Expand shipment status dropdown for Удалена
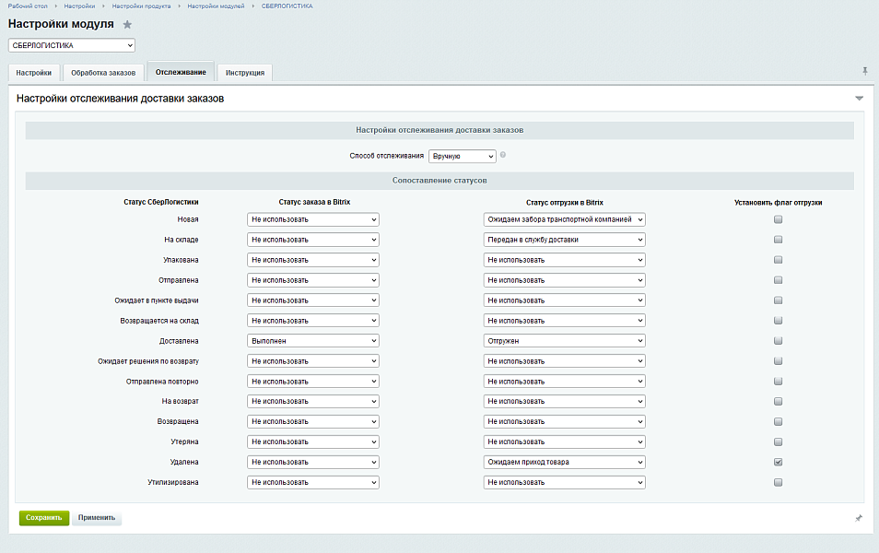Screen dimensions: 879x553 click(564, 462)
